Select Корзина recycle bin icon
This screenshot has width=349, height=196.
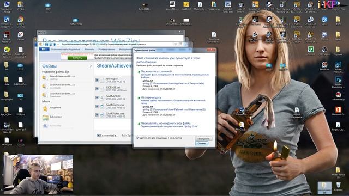pos(338,186)
